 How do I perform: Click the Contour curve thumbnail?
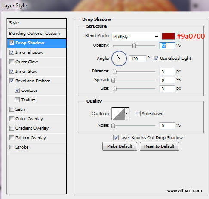coord(118,114)
